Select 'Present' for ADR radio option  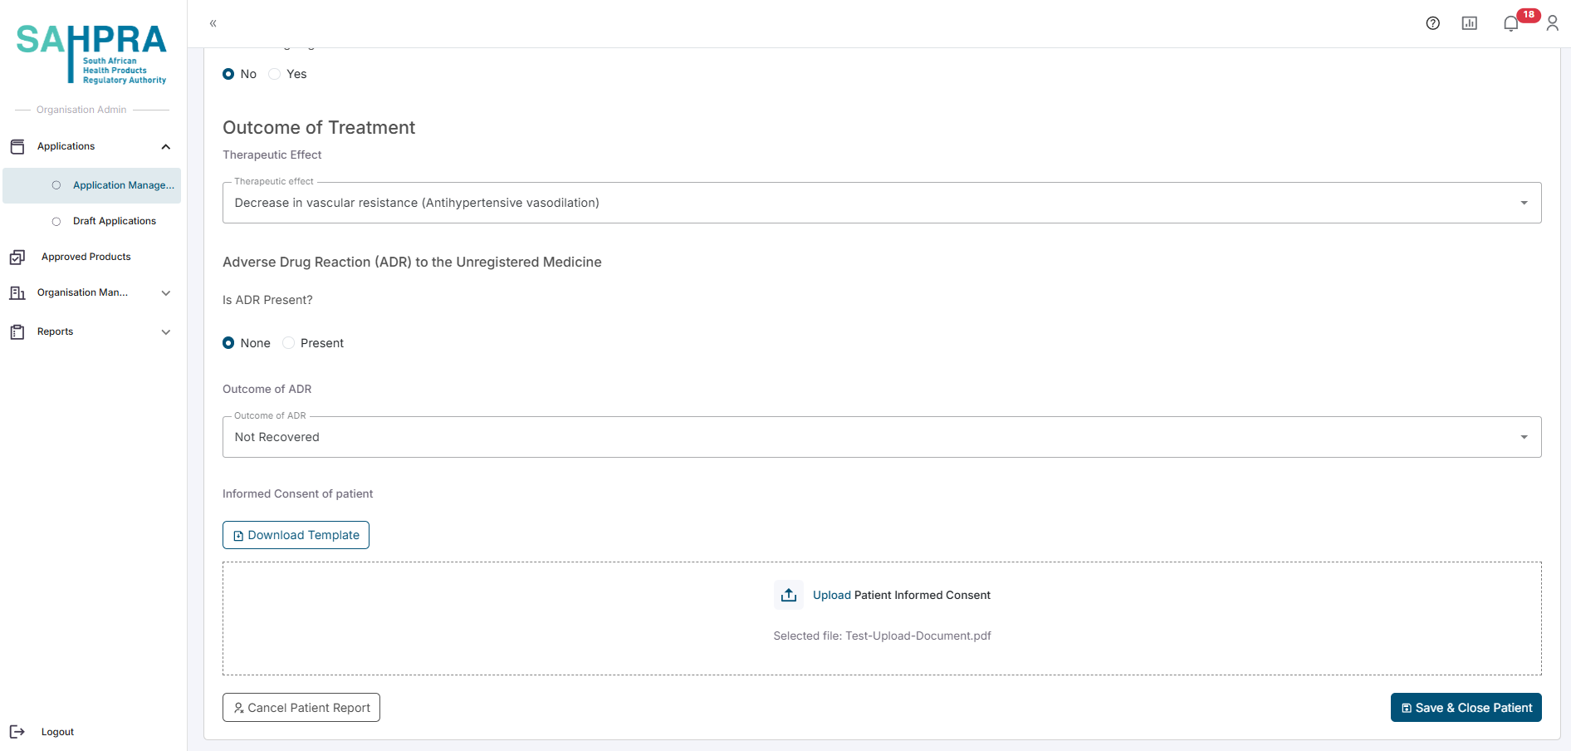pos(289,343)
